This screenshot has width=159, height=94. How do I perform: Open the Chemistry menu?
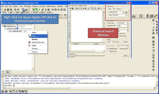click(35, 6)
